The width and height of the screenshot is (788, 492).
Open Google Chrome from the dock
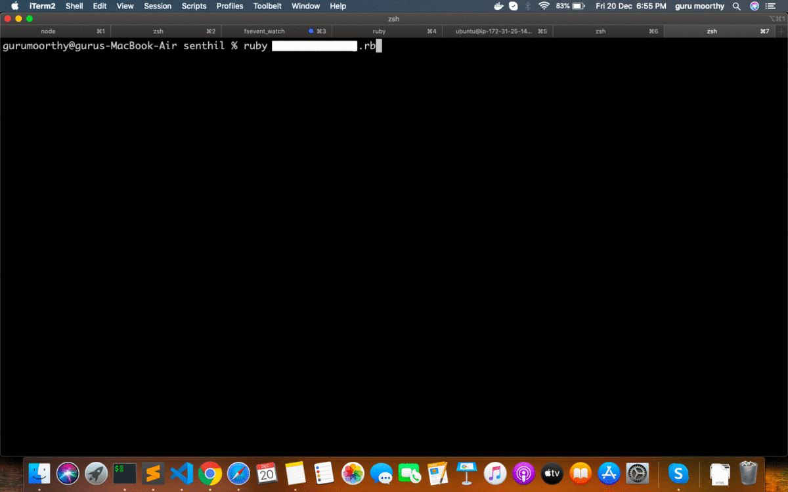point(210,473)
